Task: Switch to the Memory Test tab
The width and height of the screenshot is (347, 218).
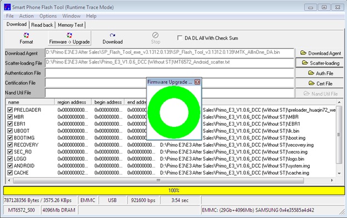Action: [x=71, y=25]
